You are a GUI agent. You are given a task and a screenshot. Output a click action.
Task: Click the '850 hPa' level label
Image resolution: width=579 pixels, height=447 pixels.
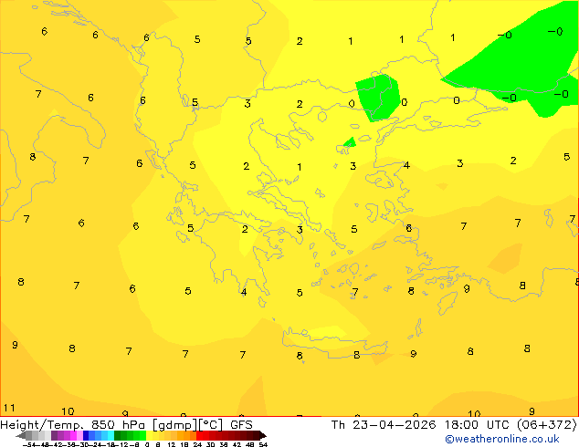click(118, 425)
